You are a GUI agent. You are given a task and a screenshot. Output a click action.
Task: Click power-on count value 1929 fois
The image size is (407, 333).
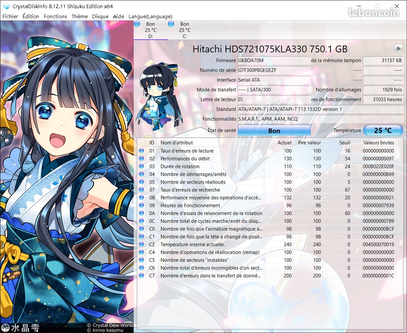(383, 90)
